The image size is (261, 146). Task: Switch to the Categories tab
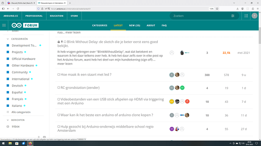[x=100, y=25]
